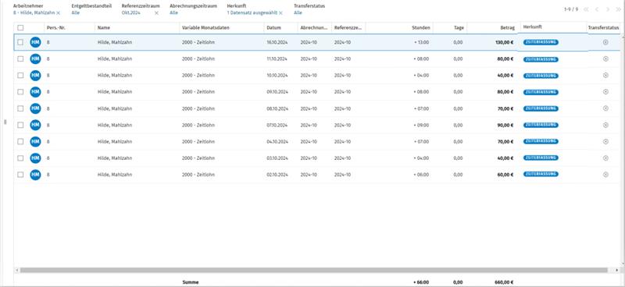The width and height of the screenshot is (625, 287).
Task: Click HM avatar in the 11.10.2024 row
Action: click(35, 59)
